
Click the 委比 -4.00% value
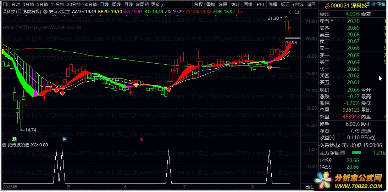tap(351, 14)
